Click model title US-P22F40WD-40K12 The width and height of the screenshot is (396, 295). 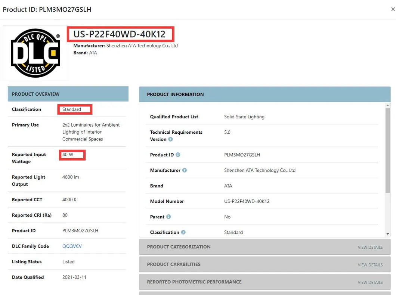pos(120,34)
